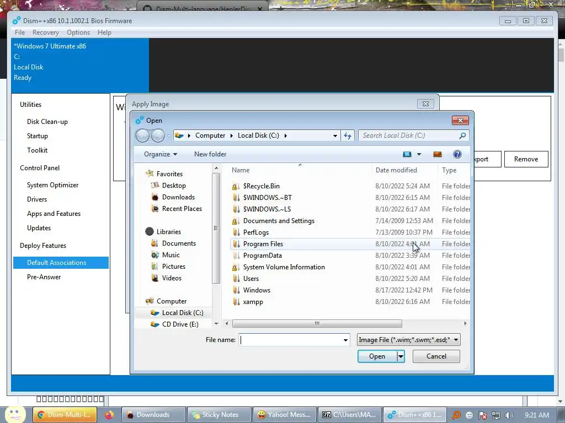The width and height of the screenshot is (565, 423).
Task: Open the view options dropdown arrow
Action: [x=419, y=154]
